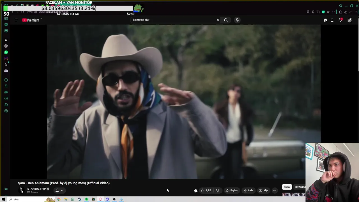This screenshot has height=202, width=359.
Task: Clear the YouTube search query
Action: [x=218, y=20]
